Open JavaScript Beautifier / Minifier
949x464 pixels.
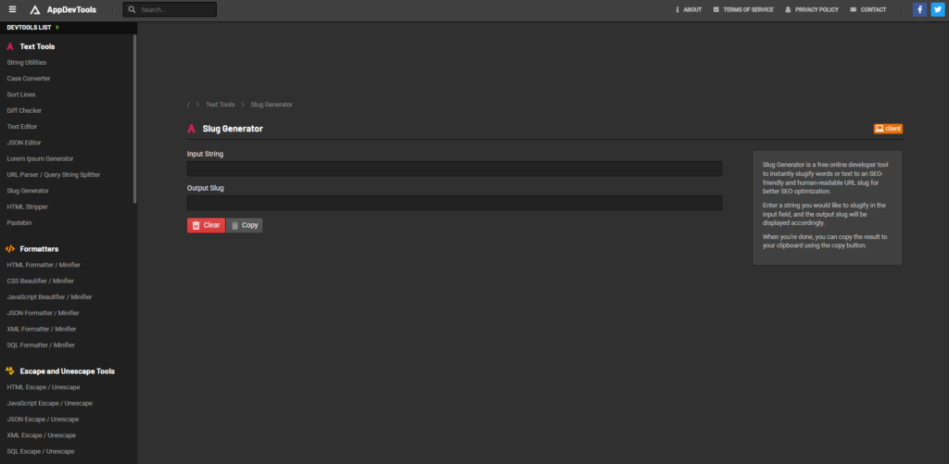click(50, 297)
